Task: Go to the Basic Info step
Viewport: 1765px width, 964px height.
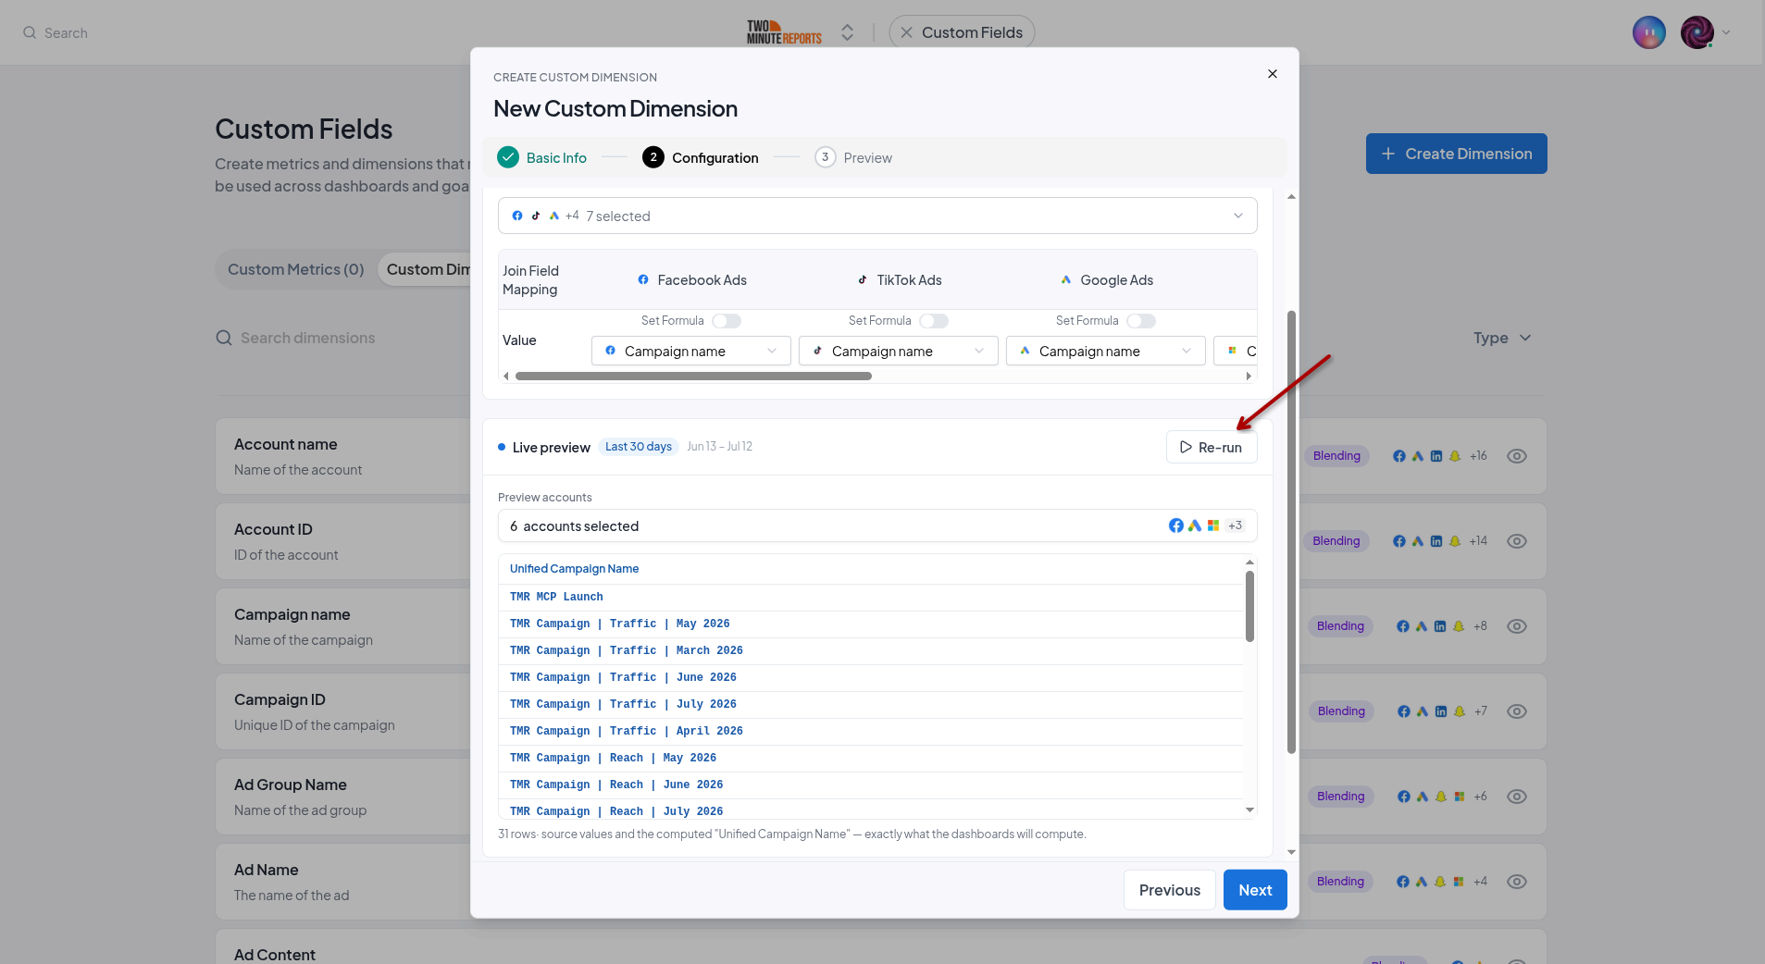Action: click(x=542, y=157)
